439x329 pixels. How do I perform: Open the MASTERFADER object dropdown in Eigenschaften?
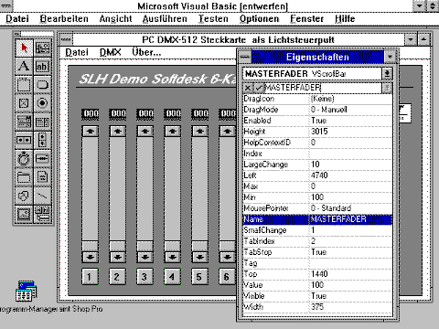(x=387, y=74)
